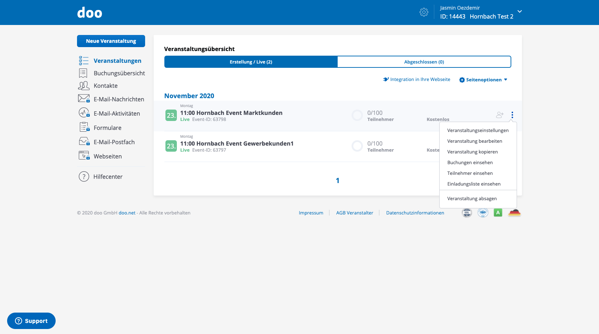Open Hornbach Event Marktkunden
The height and width of the screenshot is (334, 599).
click(x=231, y=113)
